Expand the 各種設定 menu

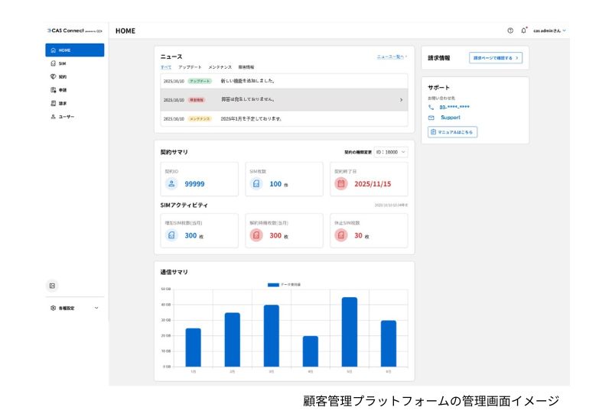coord(96,308)
